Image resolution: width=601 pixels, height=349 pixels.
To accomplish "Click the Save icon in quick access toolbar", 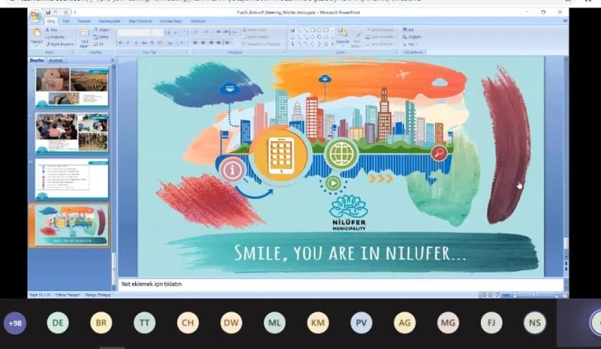I will click(48, 13).
